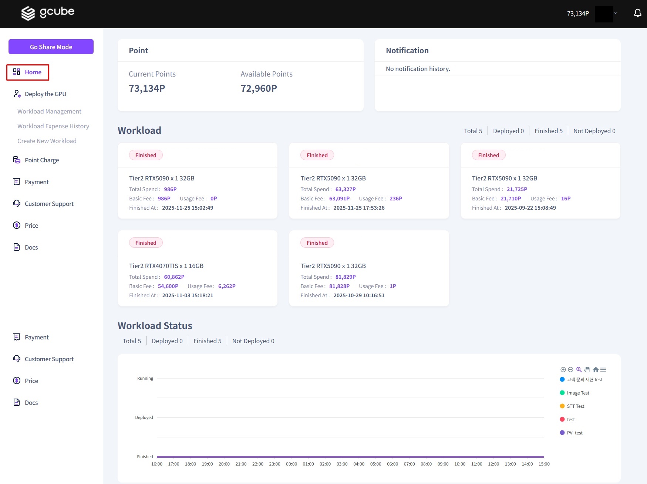Collapse the Deploy the GPU menu
This screenshot has height=484, width=647.
pos(45,94)
